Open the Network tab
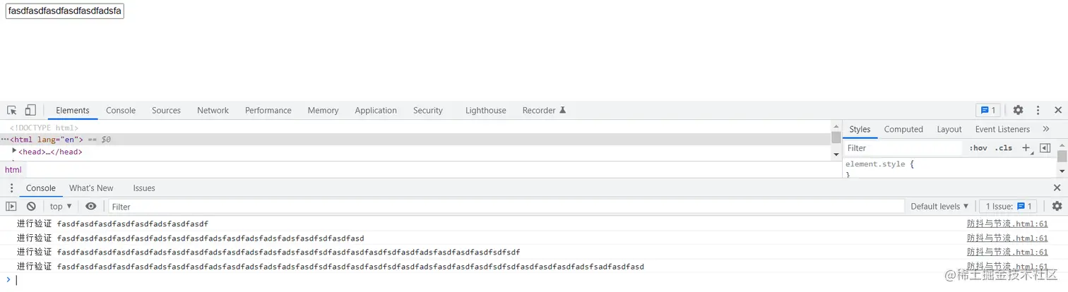 [x=213, y=110]
